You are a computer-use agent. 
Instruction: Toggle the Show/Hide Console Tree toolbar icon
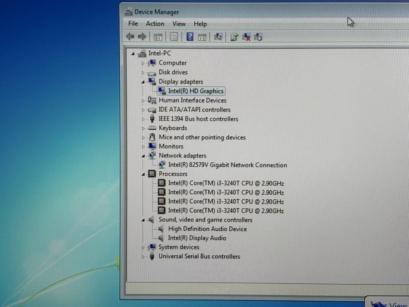tap(158, 37)
